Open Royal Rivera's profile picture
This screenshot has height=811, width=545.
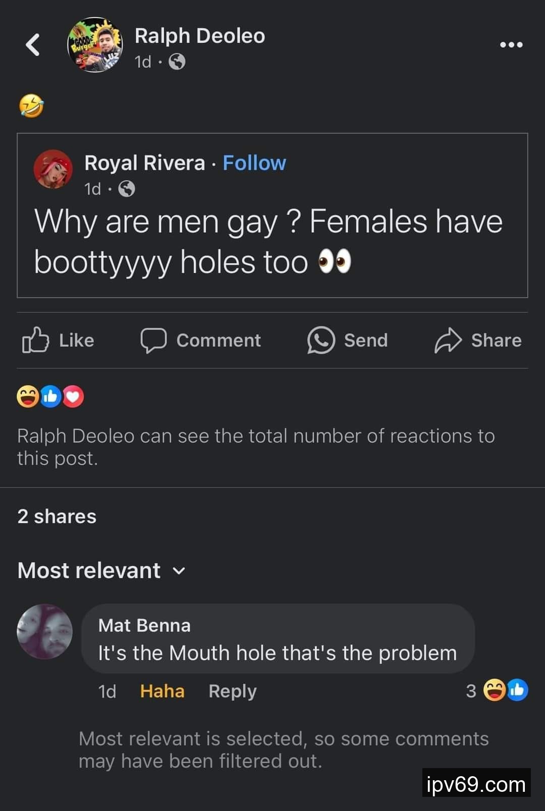point(52,169)
